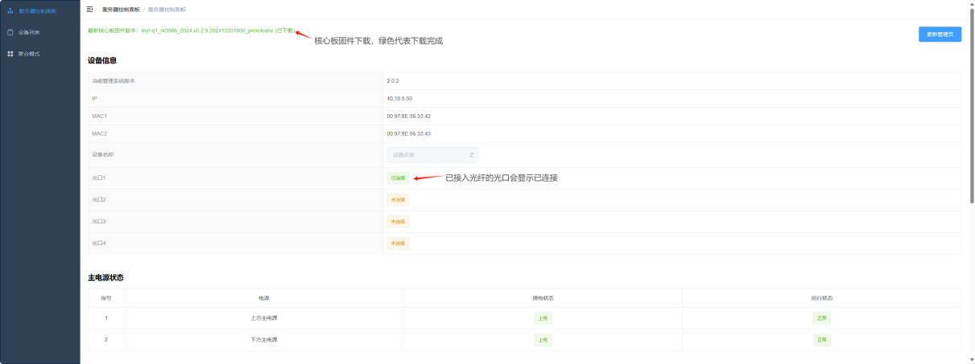
Task: Click the 未连接 status tag for 光口2
Action: click(398, 199)
